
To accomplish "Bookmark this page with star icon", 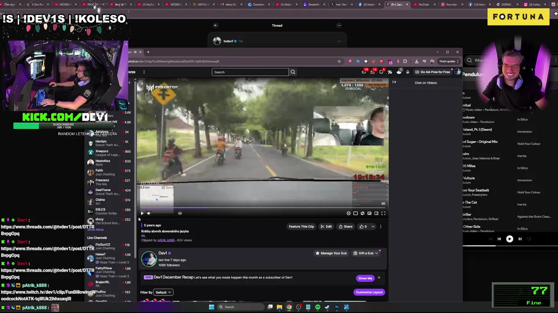I will (x=339, y=61).
